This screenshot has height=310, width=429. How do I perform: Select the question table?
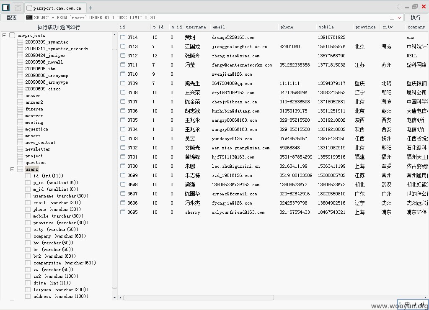[x=36, y=162]
